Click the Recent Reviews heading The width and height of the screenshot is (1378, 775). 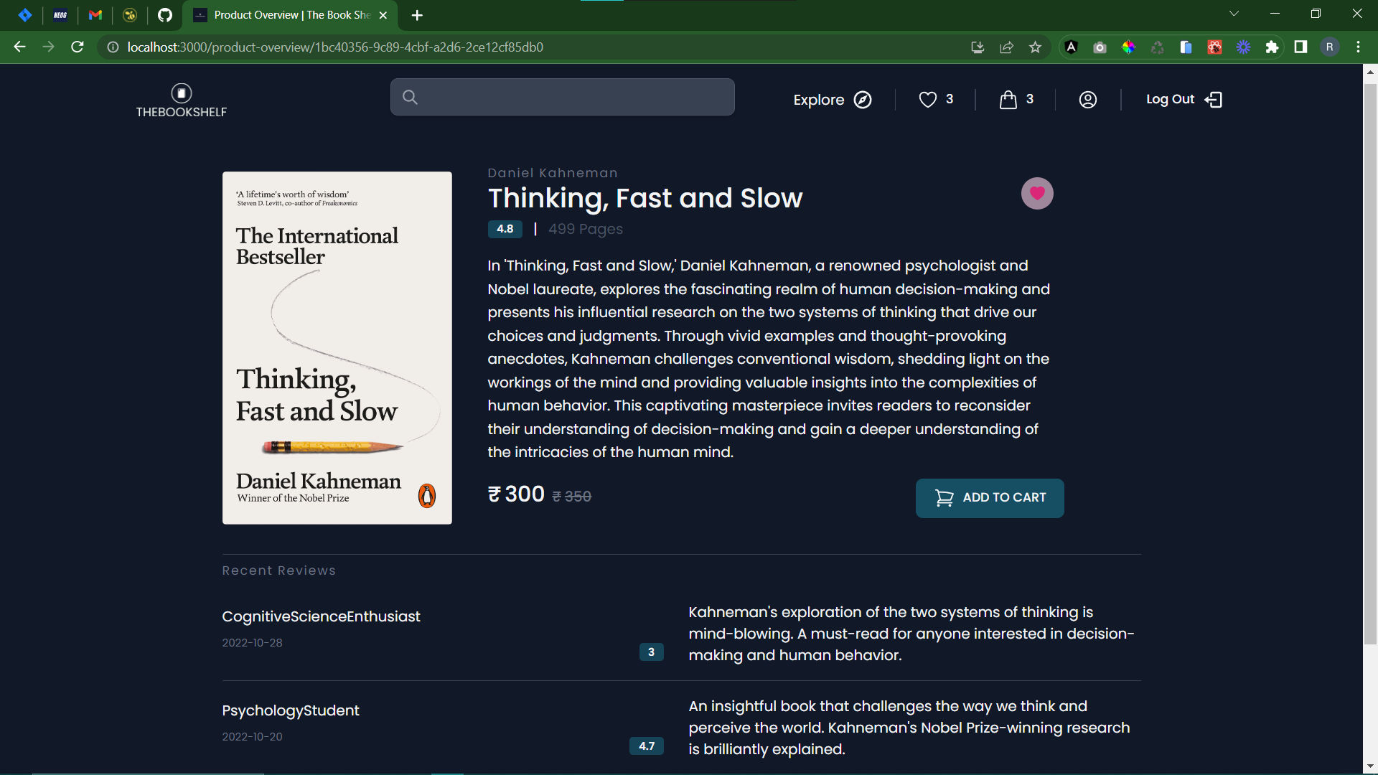[x=279, y=570]
